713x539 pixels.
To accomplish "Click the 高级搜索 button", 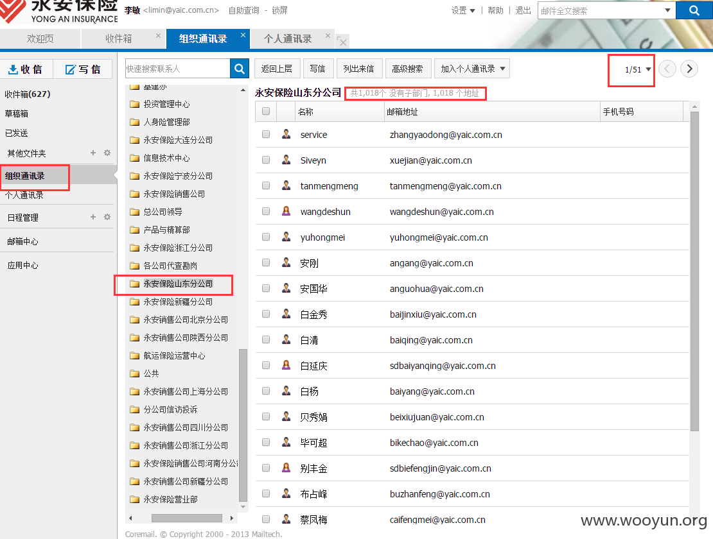I will [x=407, y=69].
